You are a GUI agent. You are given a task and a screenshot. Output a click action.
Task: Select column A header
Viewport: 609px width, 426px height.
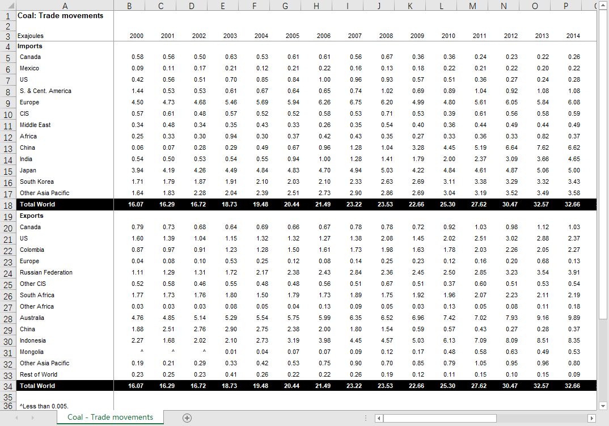[65, 6]
